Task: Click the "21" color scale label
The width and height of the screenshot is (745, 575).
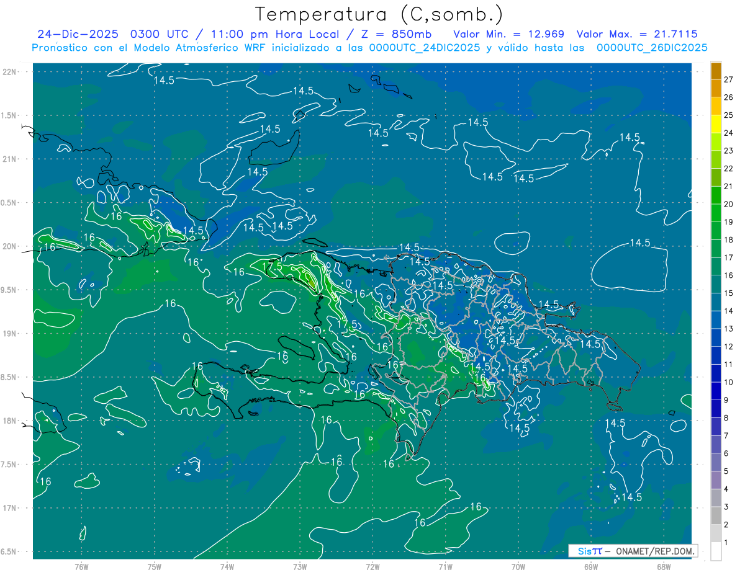Action: tap(728, 186)
